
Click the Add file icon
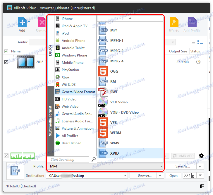pos(22,22)
